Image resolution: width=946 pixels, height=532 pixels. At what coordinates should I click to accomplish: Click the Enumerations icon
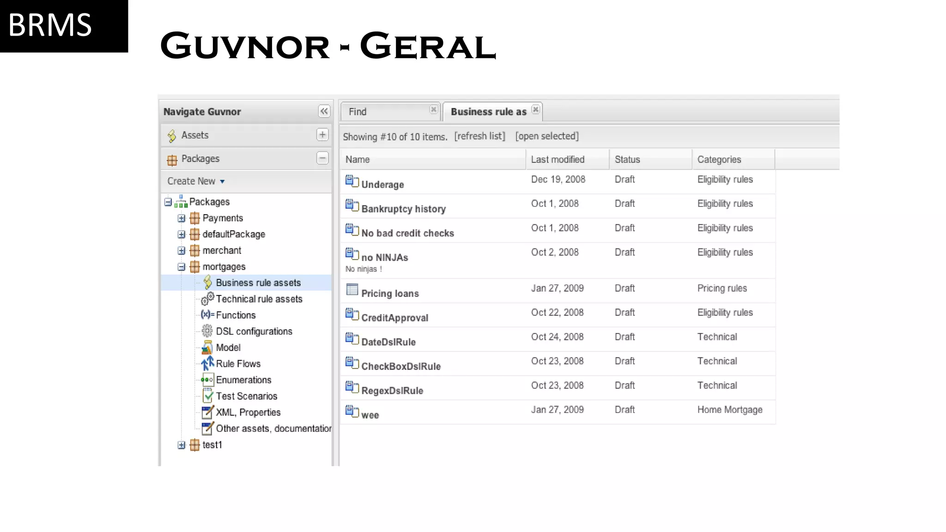[x=207, y=380]
